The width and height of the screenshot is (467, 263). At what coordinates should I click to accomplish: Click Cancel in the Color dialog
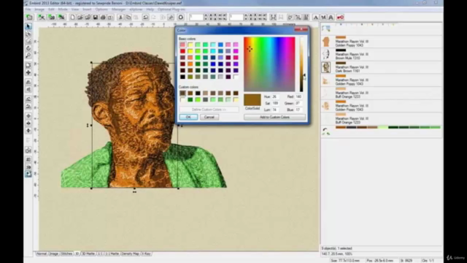[209, 117]
